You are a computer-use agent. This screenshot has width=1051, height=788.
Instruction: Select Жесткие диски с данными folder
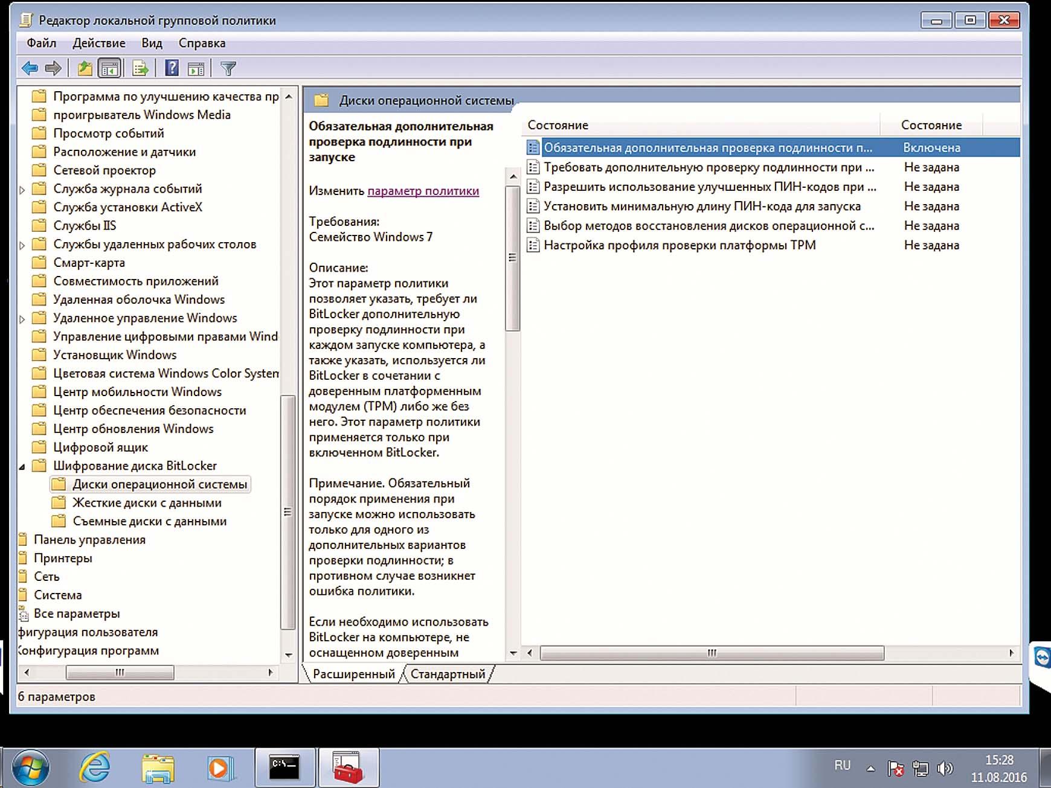147,503
